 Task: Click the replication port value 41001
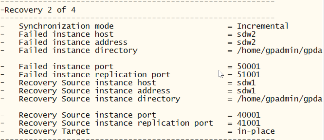pyautogui.click(x=249, y=123)
